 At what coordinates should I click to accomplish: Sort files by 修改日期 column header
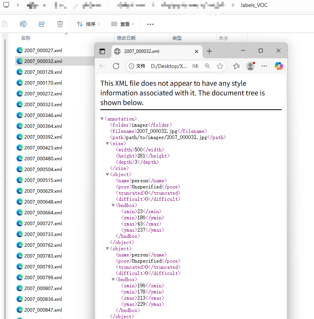coord(126,38)
